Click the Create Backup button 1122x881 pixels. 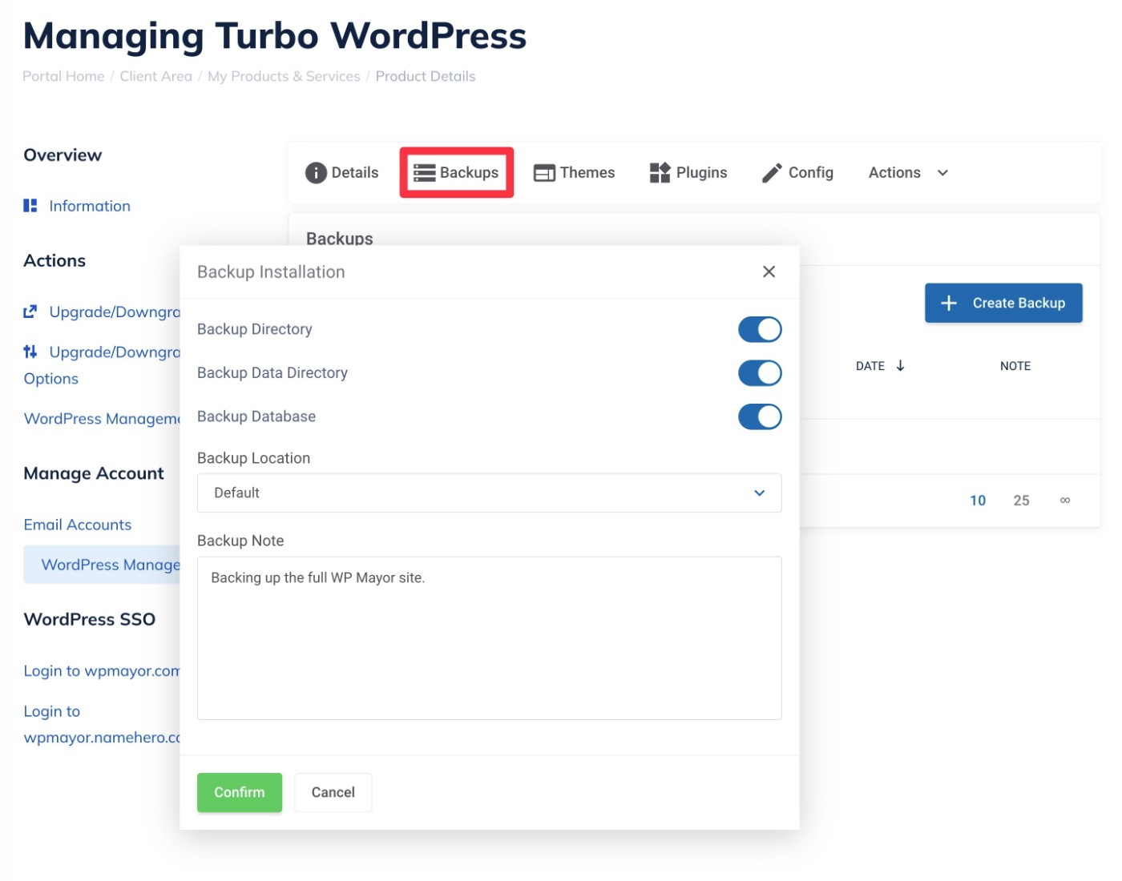1003,303
